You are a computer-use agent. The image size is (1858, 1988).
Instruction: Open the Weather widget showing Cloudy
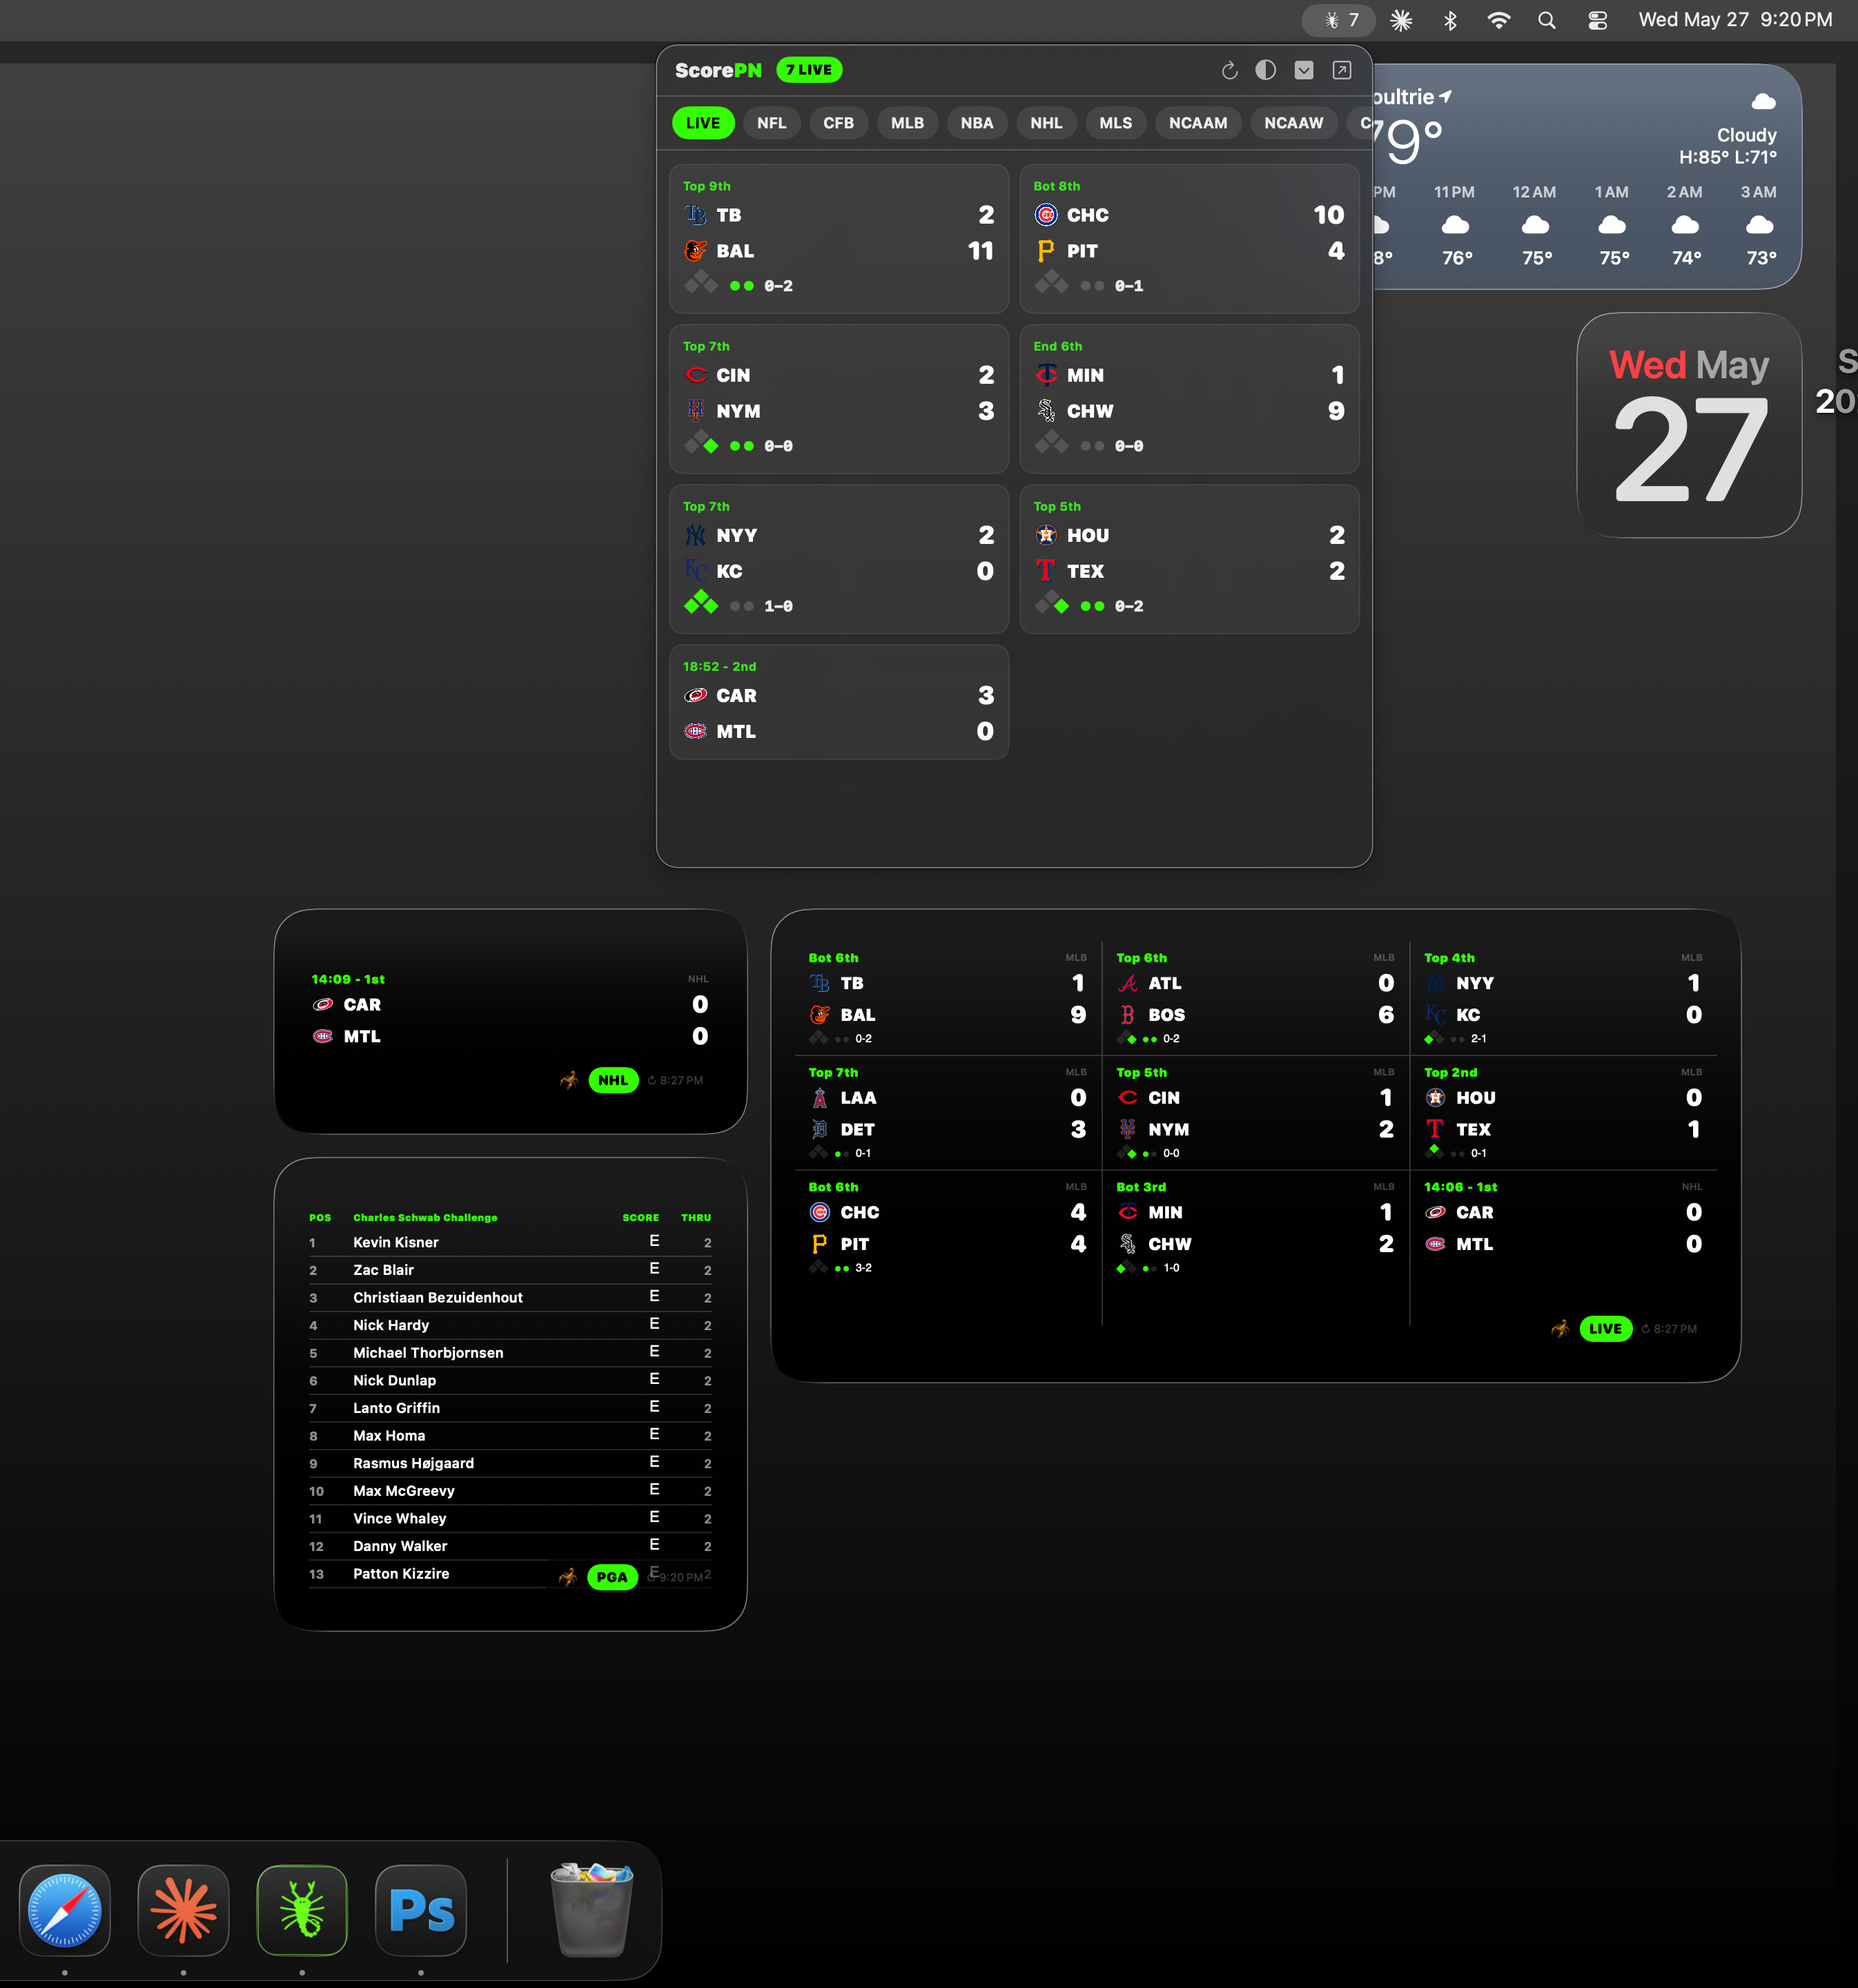point(1587,177)
